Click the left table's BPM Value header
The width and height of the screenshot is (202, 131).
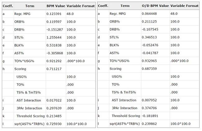(56, 6)
